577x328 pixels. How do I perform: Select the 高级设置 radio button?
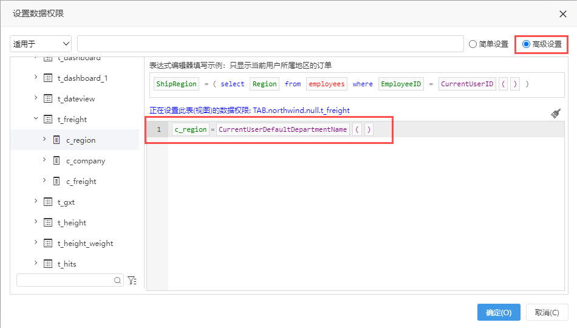[526, 44]
